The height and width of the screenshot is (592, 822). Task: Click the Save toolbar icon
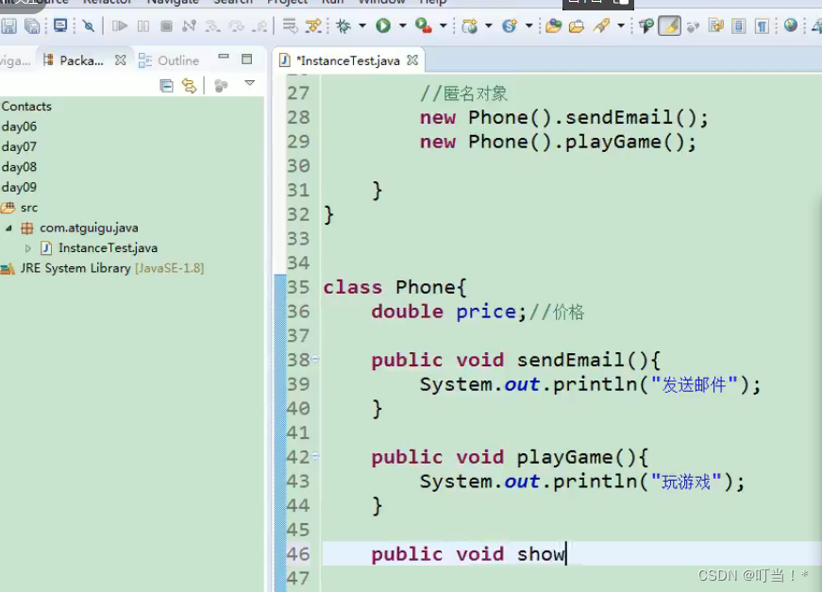[x=8, y=25]
